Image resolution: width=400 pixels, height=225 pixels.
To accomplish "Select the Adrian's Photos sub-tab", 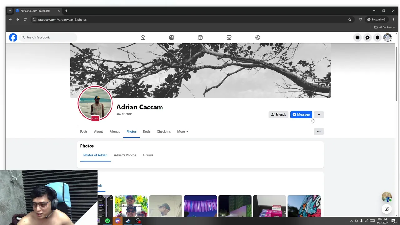I will [x=125, y=155].
